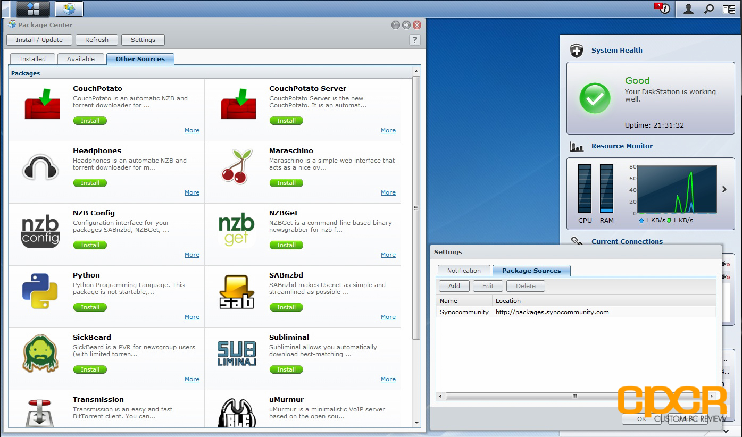Click the Location column header
Screen dimensions: 742x437
pyautogui.click(x=604, y=301)
